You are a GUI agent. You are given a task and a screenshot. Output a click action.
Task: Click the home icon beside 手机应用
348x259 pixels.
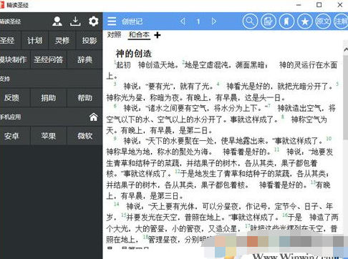pyautogui.click(x=94, y=117)
